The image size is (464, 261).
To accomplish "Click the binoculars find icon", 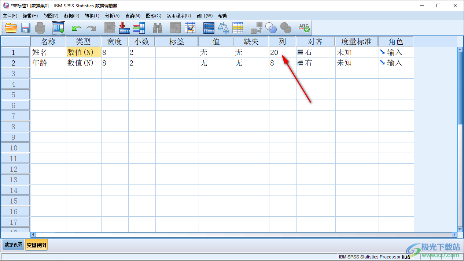I will [x=158, y=28].
